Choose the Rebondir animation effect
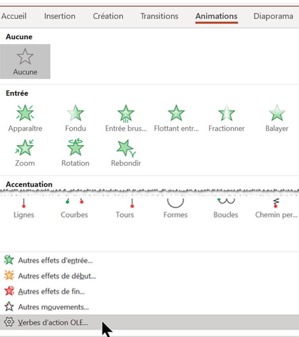Screen dimensions: 299x337 (126, 152)
